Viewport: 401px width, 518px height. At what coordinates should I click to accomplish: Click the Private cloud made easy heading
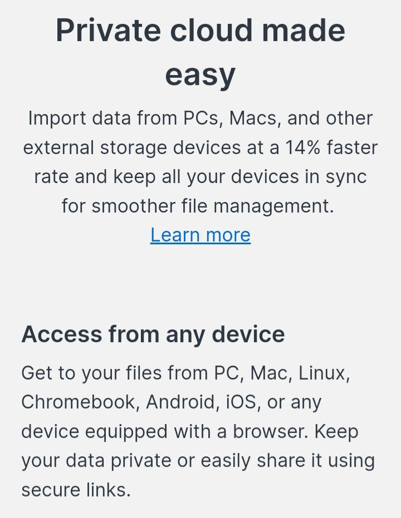[x=200, y=52]
